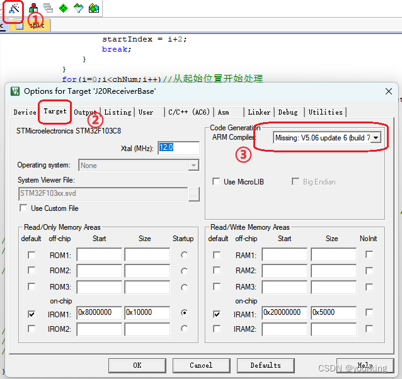Select the ROM1 Startup radio button
402x379 pixels.
coord(184,255)
